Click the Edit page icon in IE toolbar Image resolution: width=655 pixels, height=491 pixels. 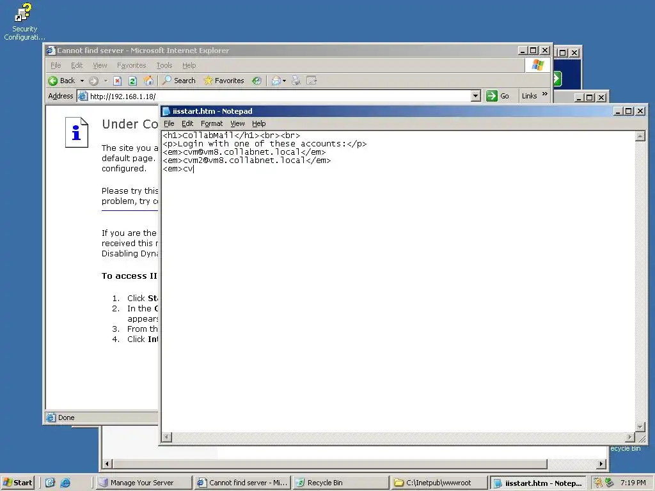tap(312, 80)
